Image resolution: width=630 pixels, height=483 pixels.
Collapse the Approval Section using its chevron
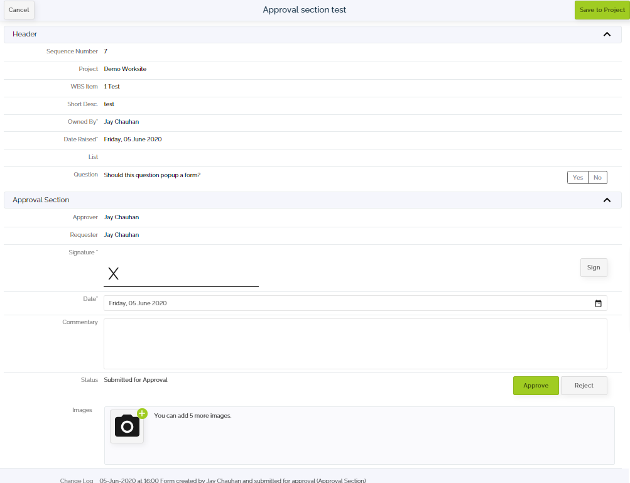point(607,200)
